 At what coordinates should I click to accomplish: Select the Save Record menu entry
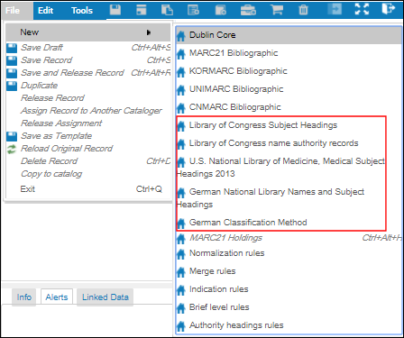click(88, 60)
